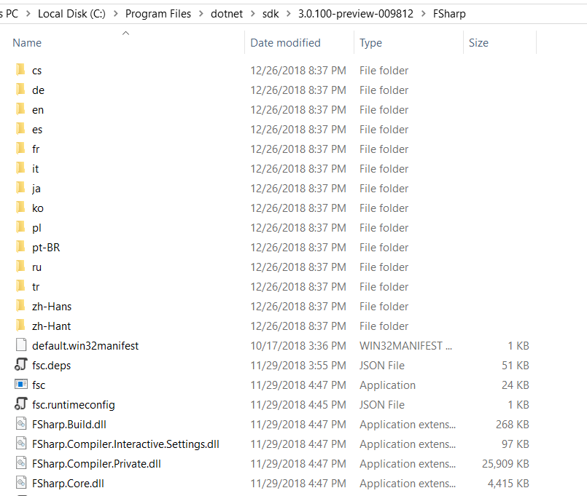Navigate to Local Disk (C:) breadcrumb
The width and height of the screenshot is (587, 496).
point(71,14)
